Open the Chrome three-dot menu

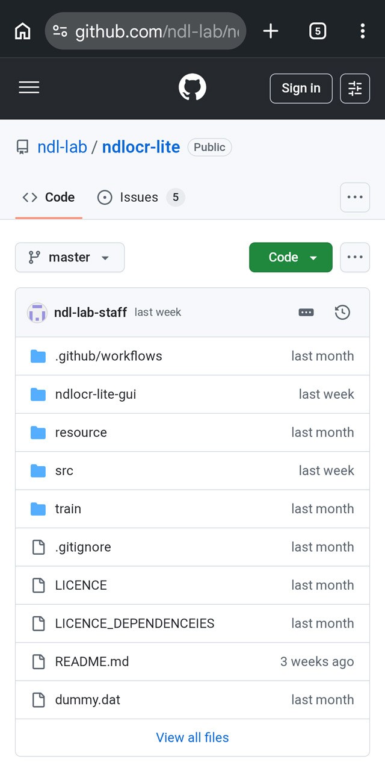click(x=362, y=31)
